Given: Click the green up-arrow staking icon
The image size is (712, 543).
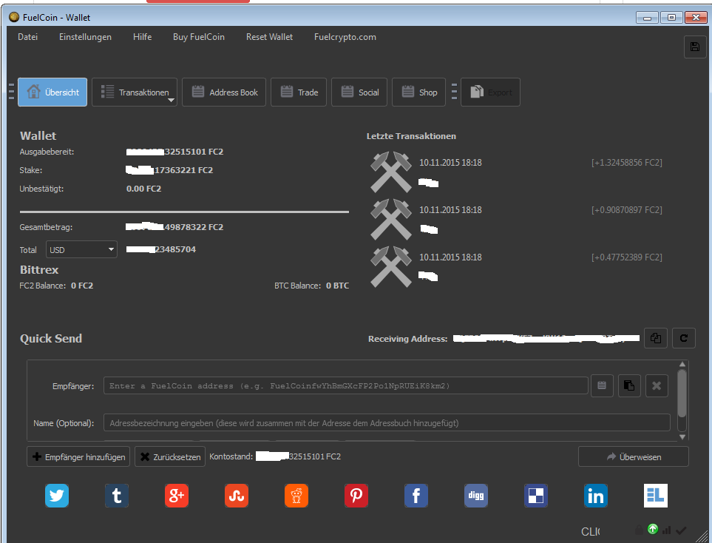Looking at the screenshot, I should 653,529.
